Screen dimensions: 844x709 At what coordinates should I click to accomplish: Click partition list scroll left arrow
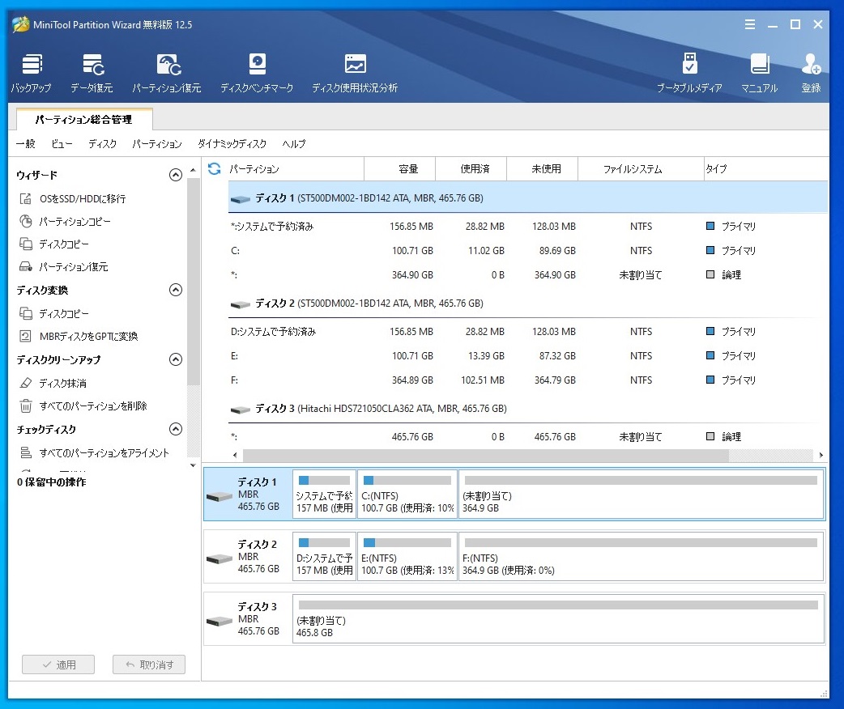[235, 455]
